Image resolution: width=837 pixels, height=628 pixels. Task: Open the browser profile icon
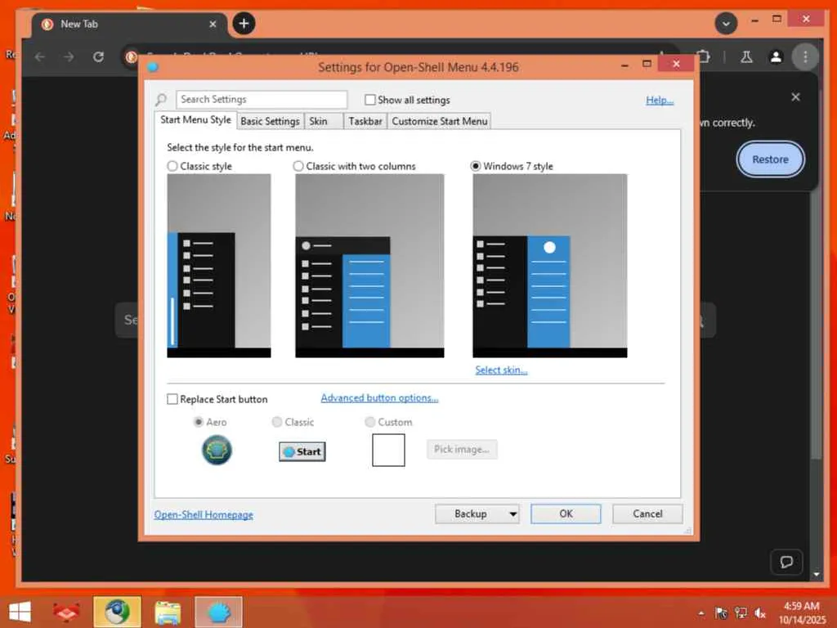pyautogui.click(x=777, y=56)
